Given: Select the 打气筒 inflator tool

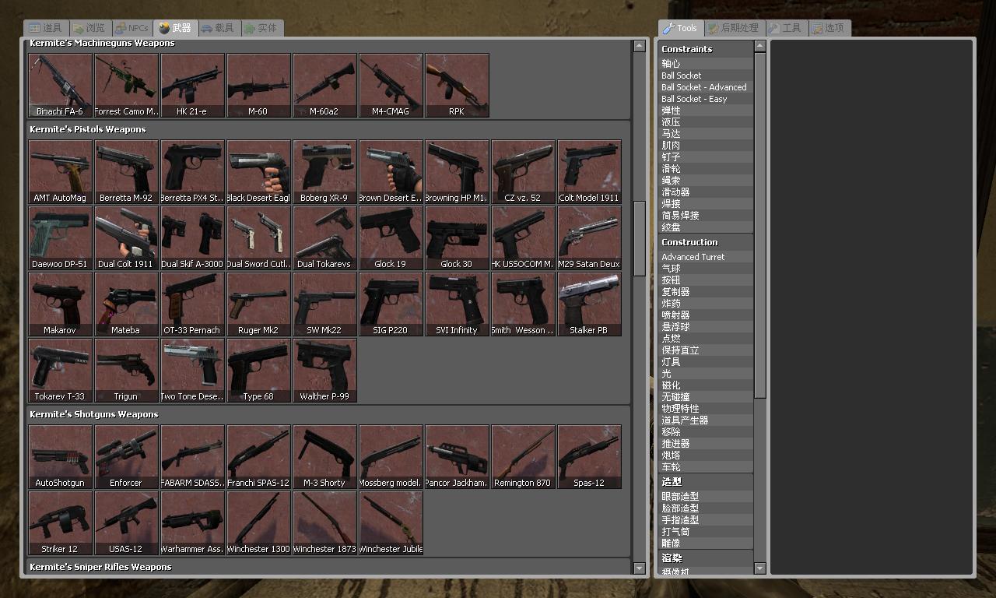Looking at the screenshot, I should pos(705,532).
